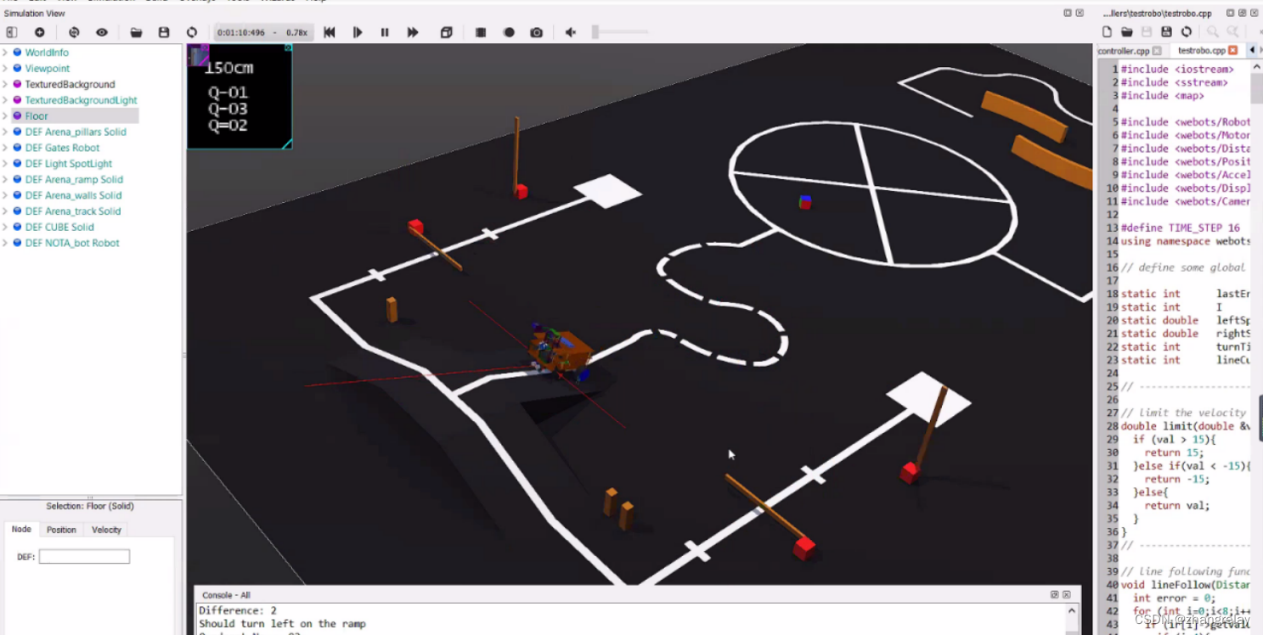Image resolution: width=1263 pixels, height=635 pixels.
Task: Expand the Viewpoint node
Action: click(x=5, y=69)
